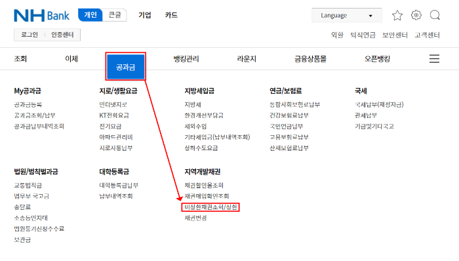Open the 외환 link

pos(337,35)
